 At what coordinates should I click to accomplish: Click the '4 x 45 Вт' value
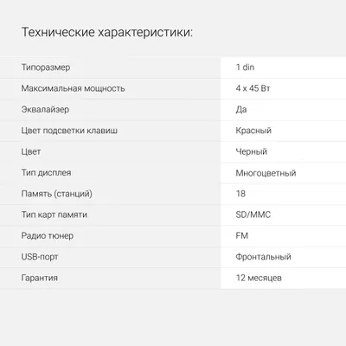pyautogui.click(x=253, y=88)
